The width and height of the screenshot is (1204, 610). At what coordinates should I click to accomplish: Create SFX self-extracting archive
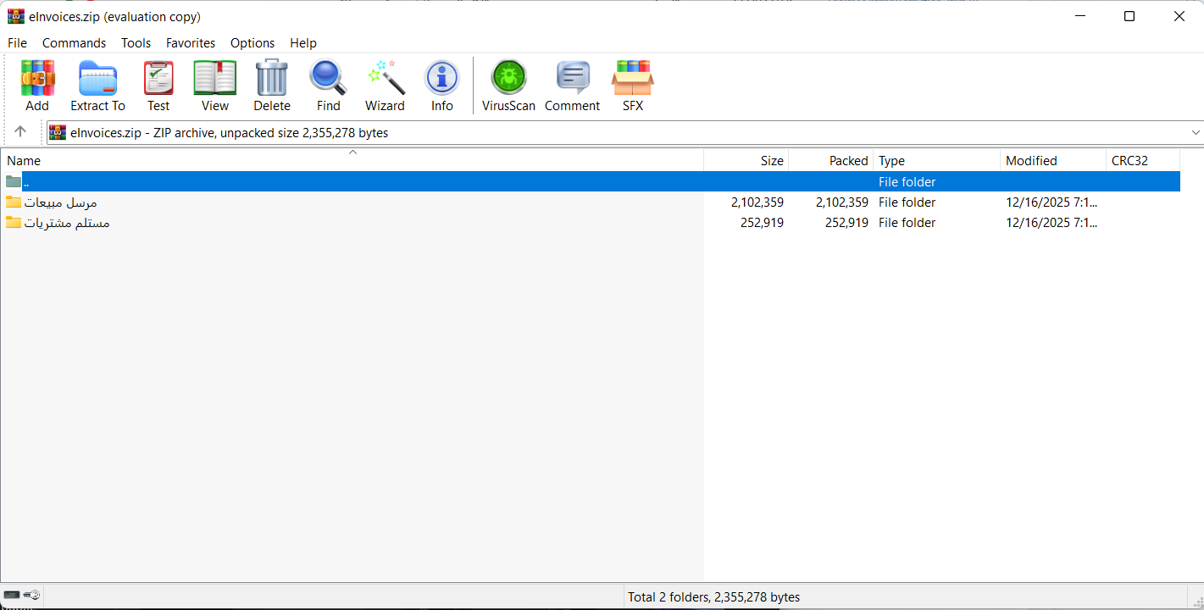coord(632,86)
